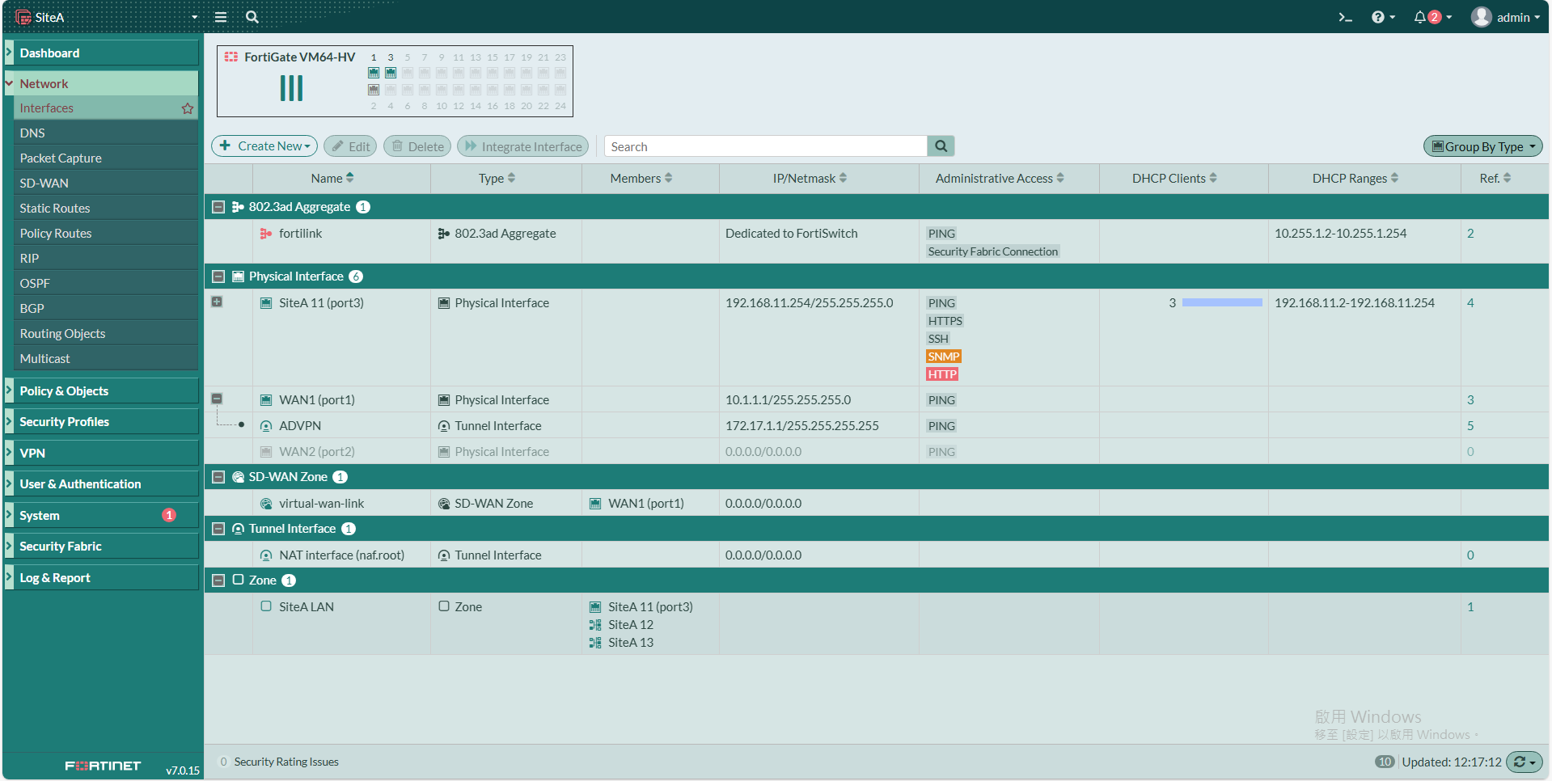The image size is (1552, 781).
Task: Collapse the 802.3ad Aggregate group
Action: (218, 207)
